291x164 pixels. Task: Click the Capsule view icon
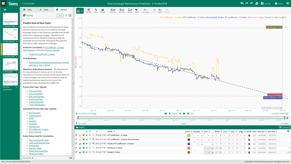(103, 11)
